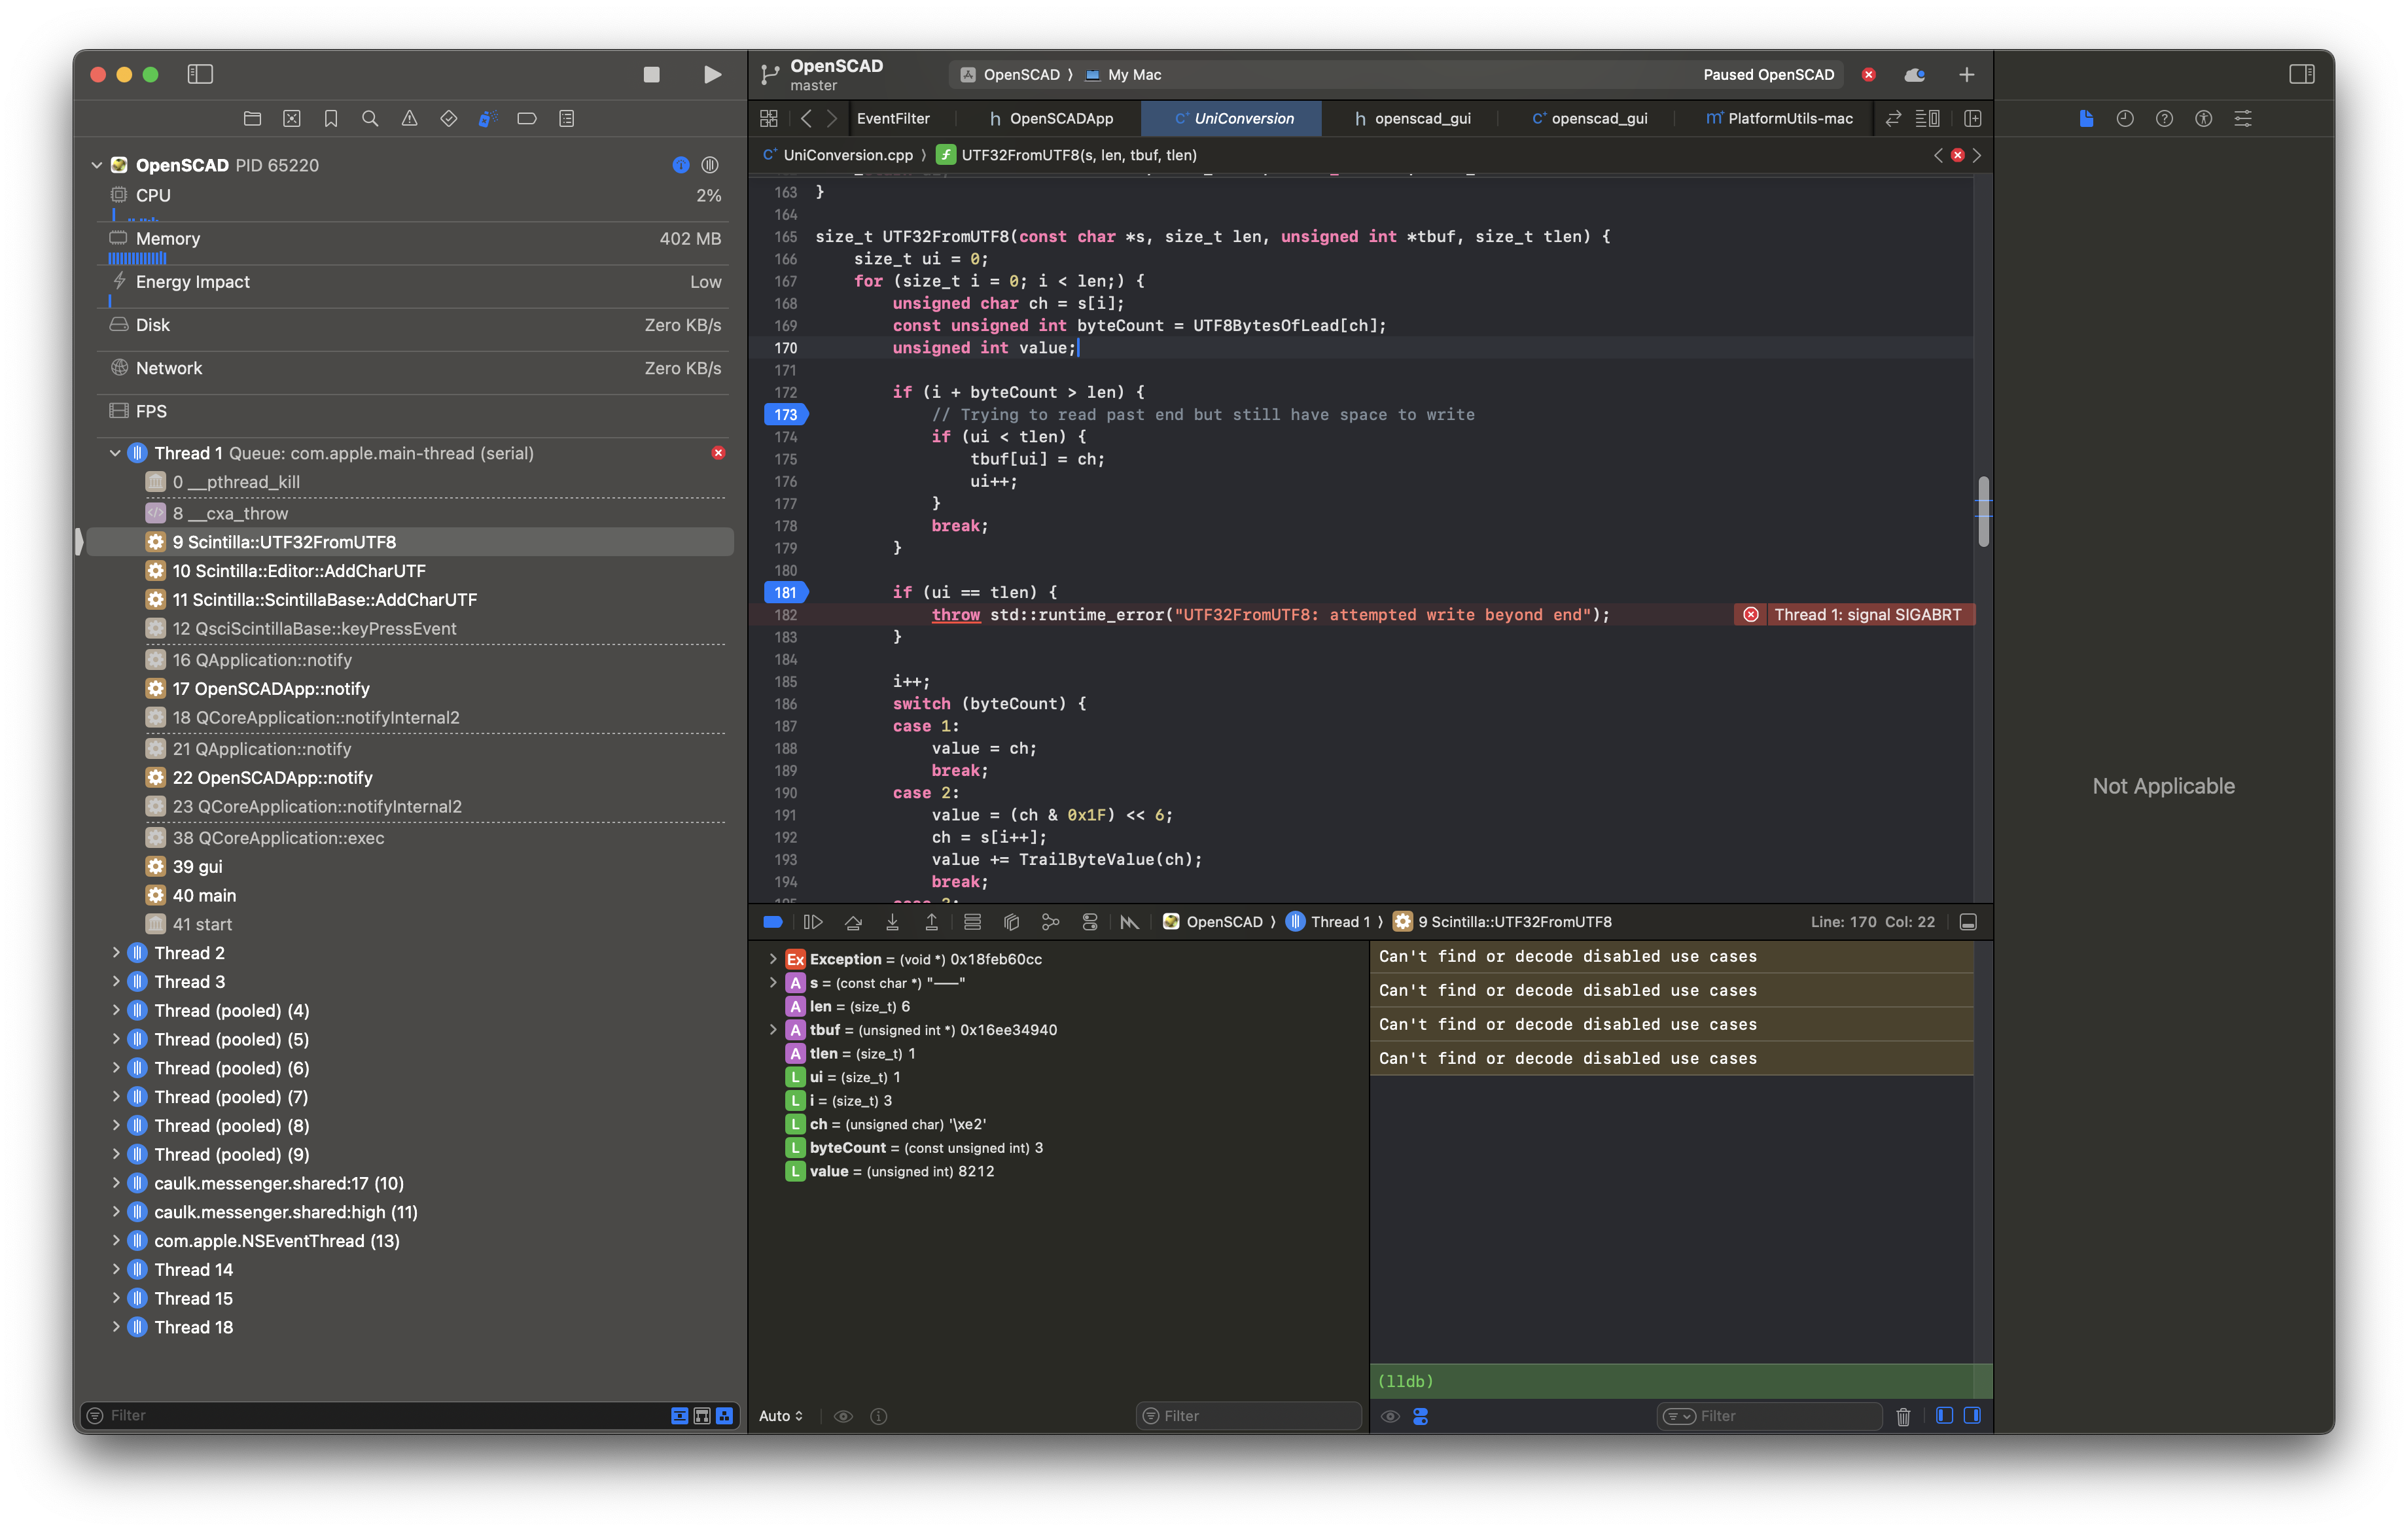Collapse the OpenSCAD process tree
The height and width of the screenshot is (1531, 2408).
(x=97, y=165)
